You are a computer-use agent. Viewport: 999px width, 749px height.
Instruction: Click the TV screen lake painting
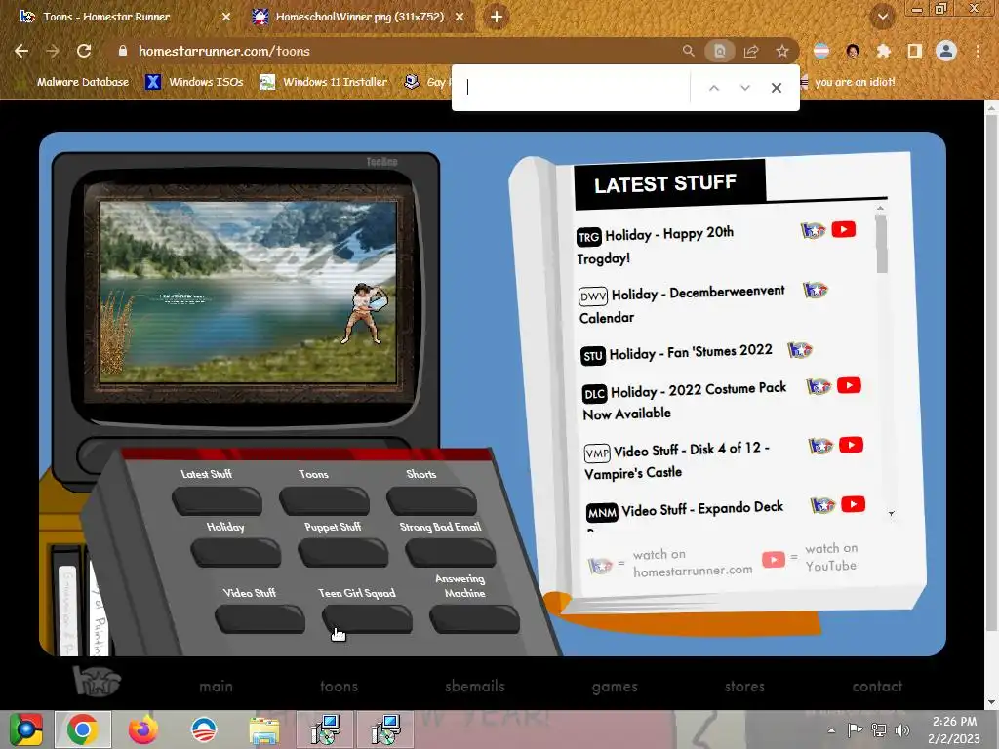click(249, 292)
